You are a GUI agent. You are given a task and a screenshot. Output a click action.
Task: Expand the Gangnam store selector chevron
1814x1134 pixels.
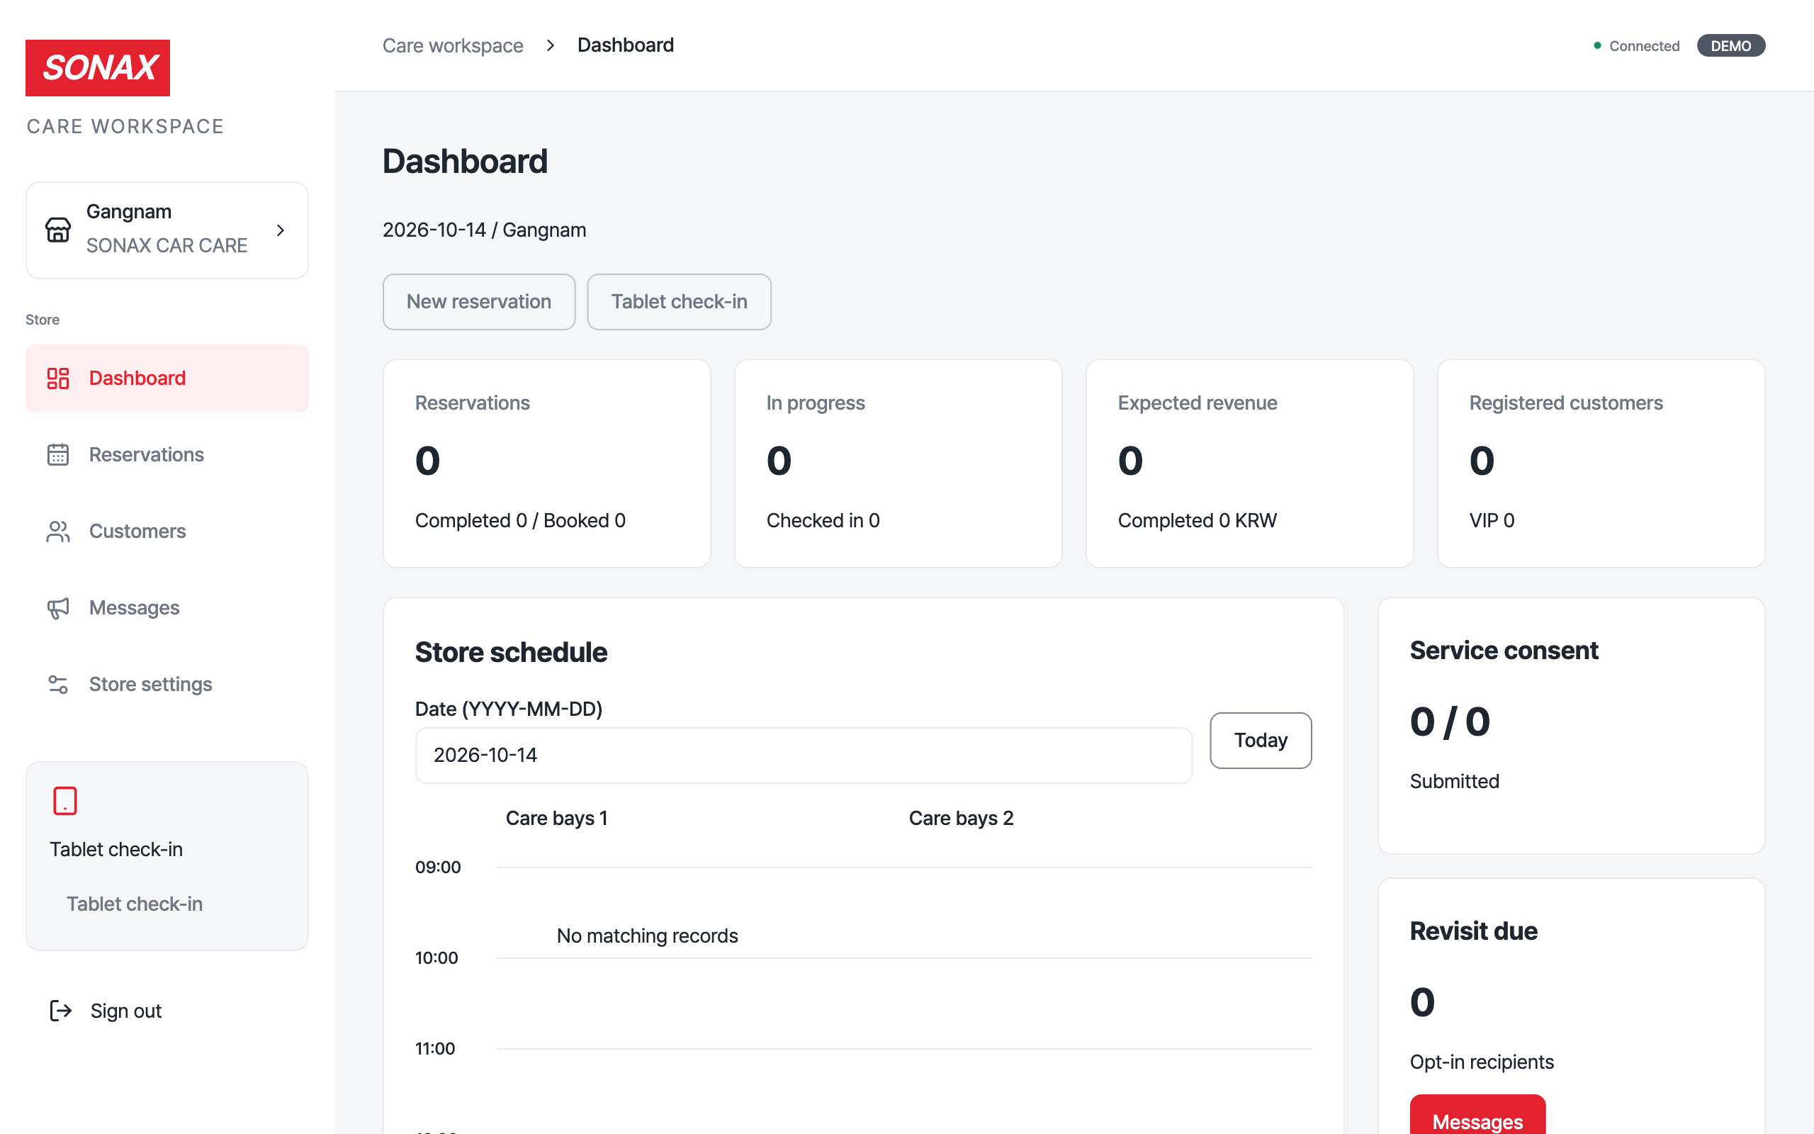tap(281, 230)
